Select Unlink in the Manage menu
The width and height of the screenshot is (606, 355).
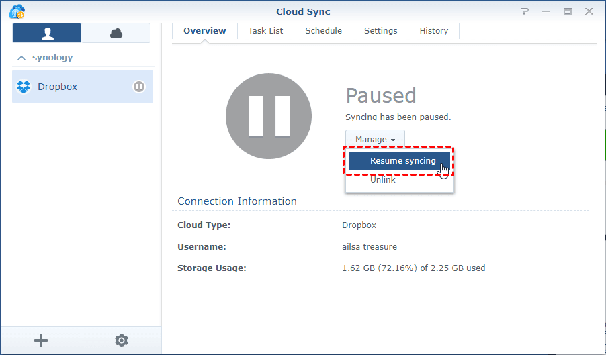tap(383, 180)
